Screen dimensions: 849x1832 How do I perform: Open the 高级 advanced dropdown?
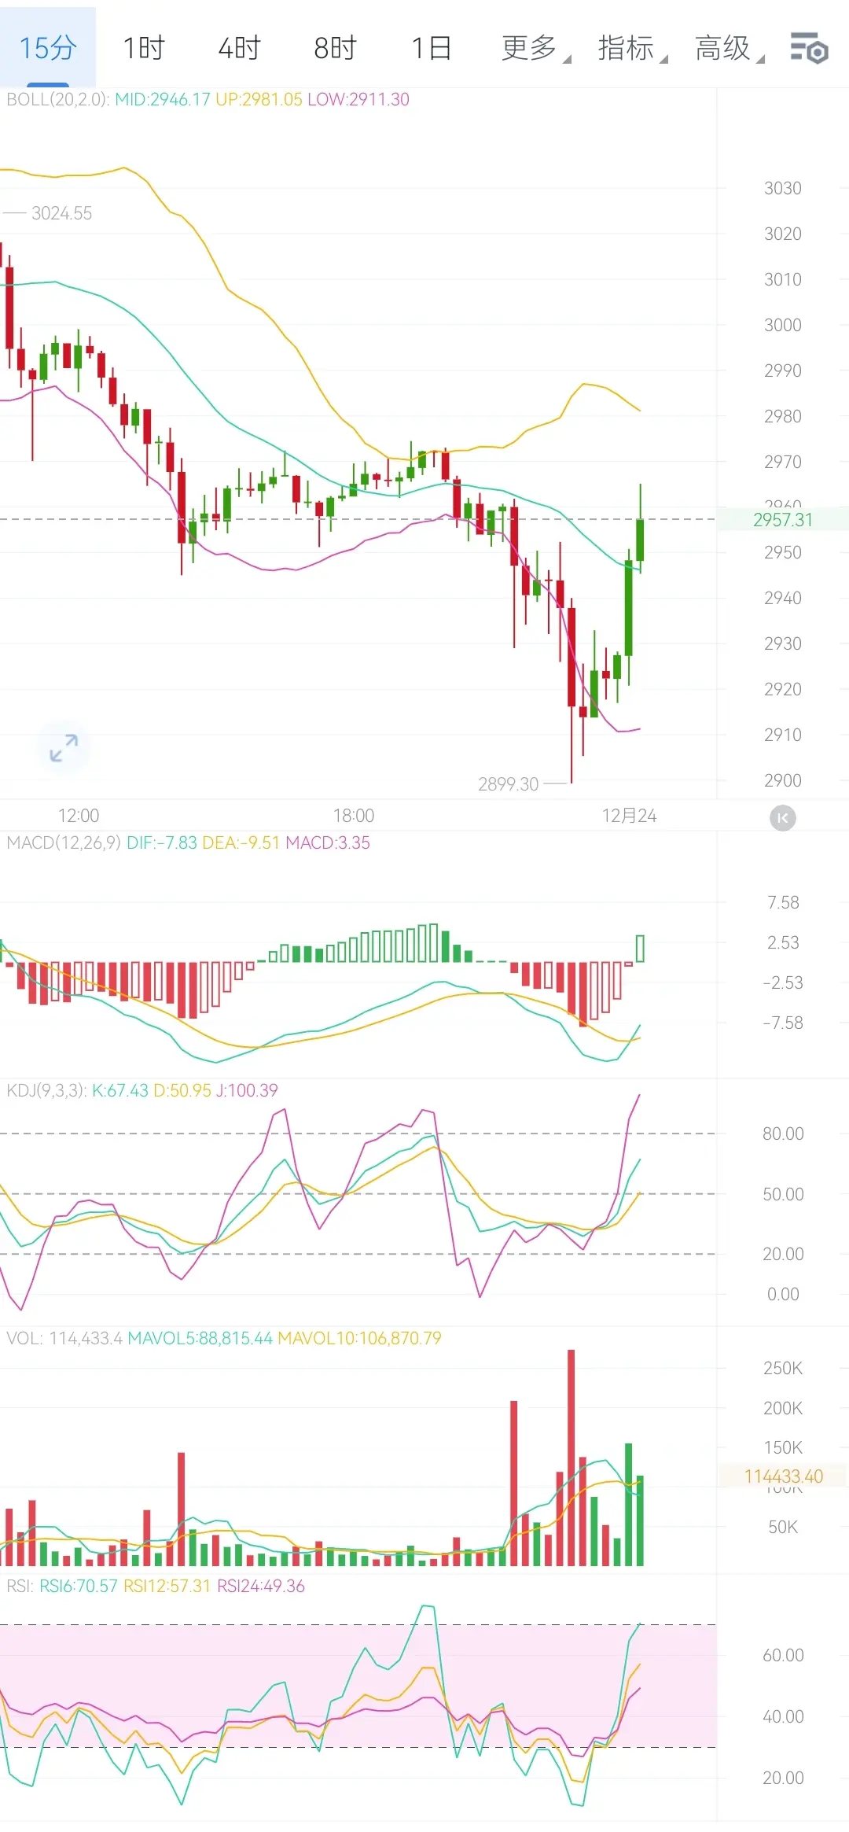pos(729,48)
